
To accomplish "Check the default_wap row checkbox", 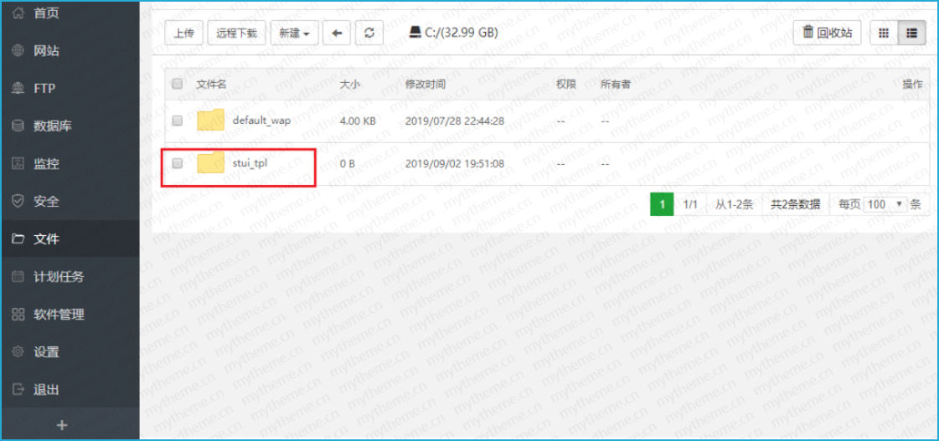I will point(178,121).
